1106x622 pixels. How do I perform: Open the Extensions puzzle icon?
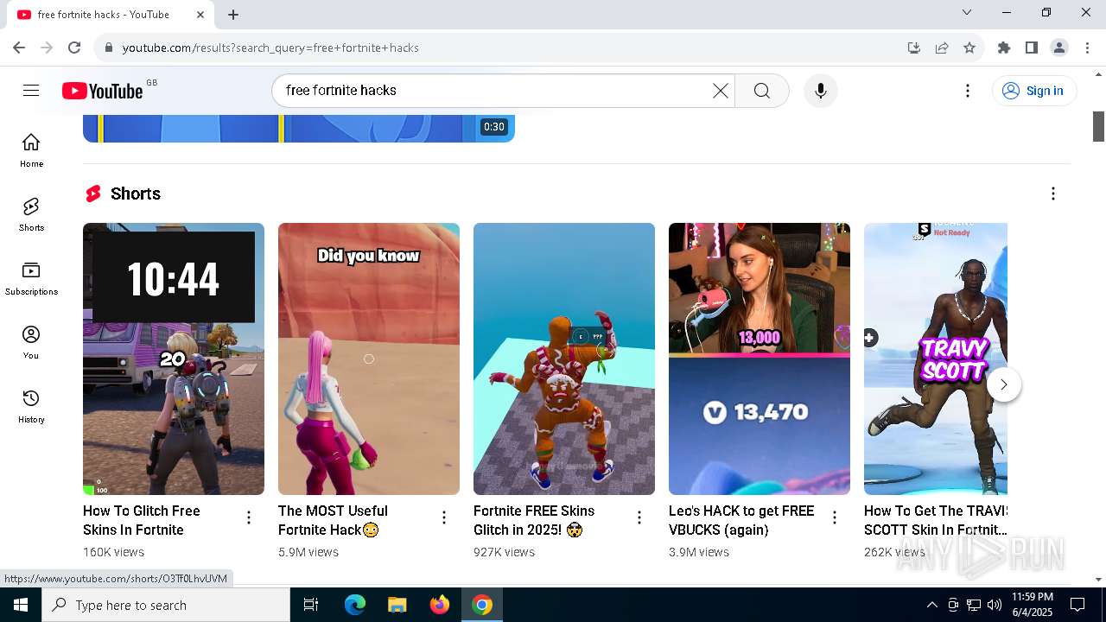click(x=1004, y=48)
